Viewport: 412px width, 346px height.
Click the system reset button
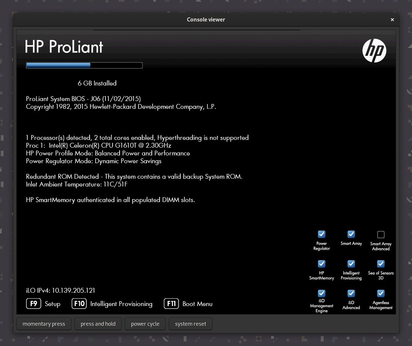tap(191, 324)
